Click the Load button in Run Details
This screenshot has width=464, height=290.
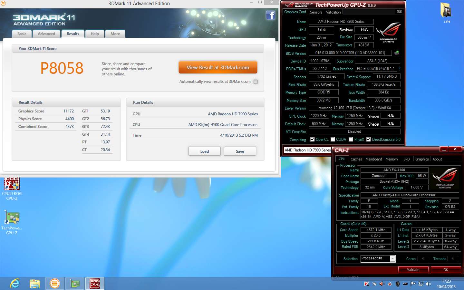click(x=205, y=151)
